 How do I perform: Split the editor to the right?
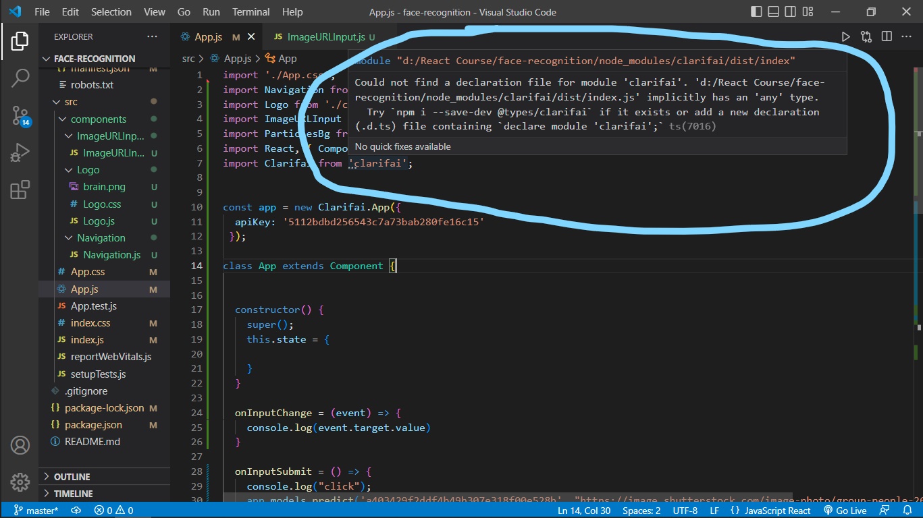(887, 37)
